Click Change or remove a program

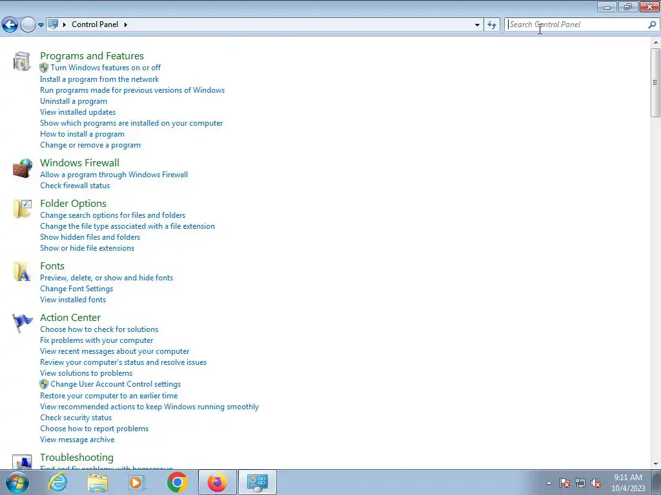click(90, 145)
